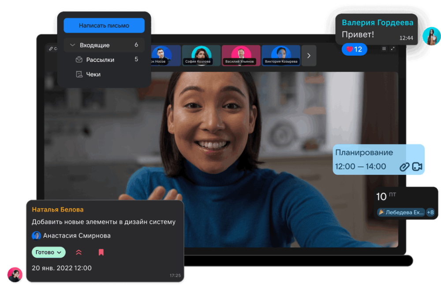Image resolution: width=441 pixels, height=285 pixels.
Task: Click the video camera icon in Планирование event
Action: point(417,167)
